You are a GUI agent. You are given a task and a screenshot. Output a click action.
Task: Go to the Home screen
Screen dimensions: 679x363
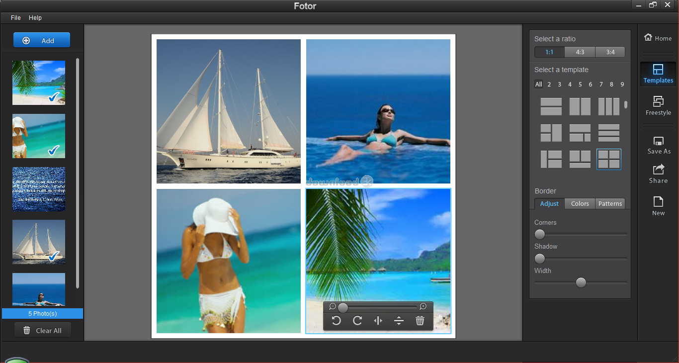tap(658, 38)
